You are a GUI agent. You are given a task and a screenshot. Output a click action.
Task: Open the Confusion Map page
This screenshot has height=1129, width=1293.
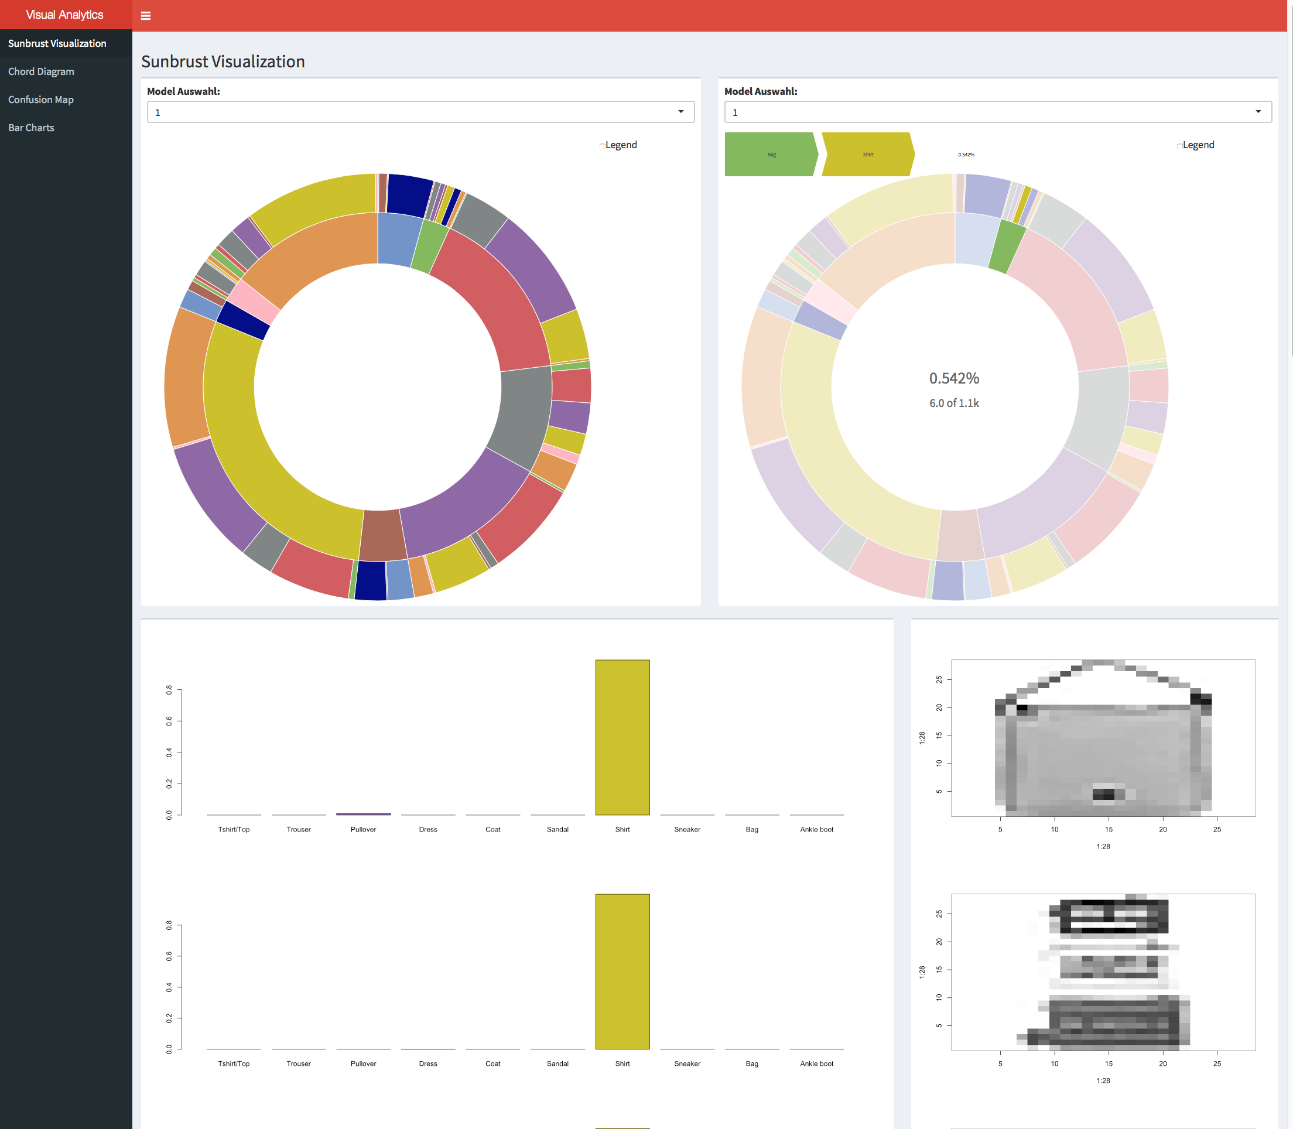point(41,100)
